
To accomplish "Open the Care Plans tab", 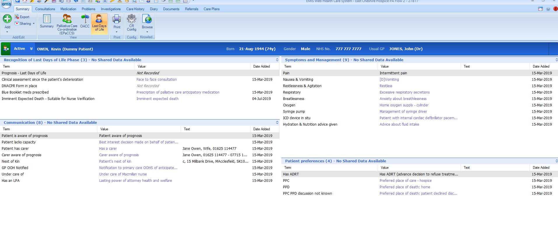I will tap(212, 9).
